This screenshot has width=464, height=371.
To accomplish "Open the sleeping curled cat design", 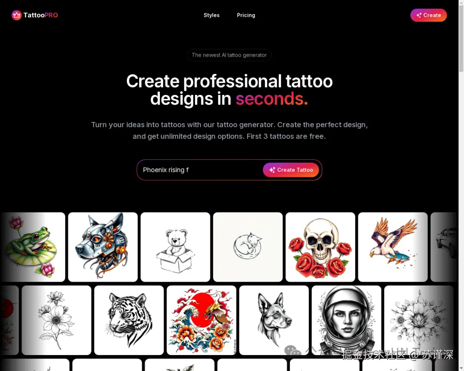I will tap(248, 247).
